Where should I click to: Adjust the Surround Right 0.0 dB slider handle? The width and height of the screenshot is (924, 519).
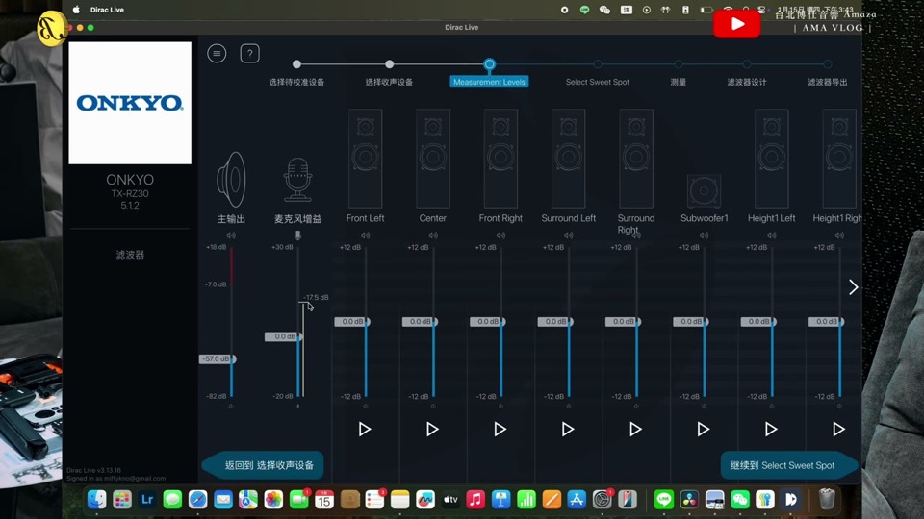[624, 321]
